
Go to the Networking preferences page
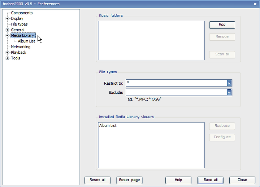pos(21,47)
